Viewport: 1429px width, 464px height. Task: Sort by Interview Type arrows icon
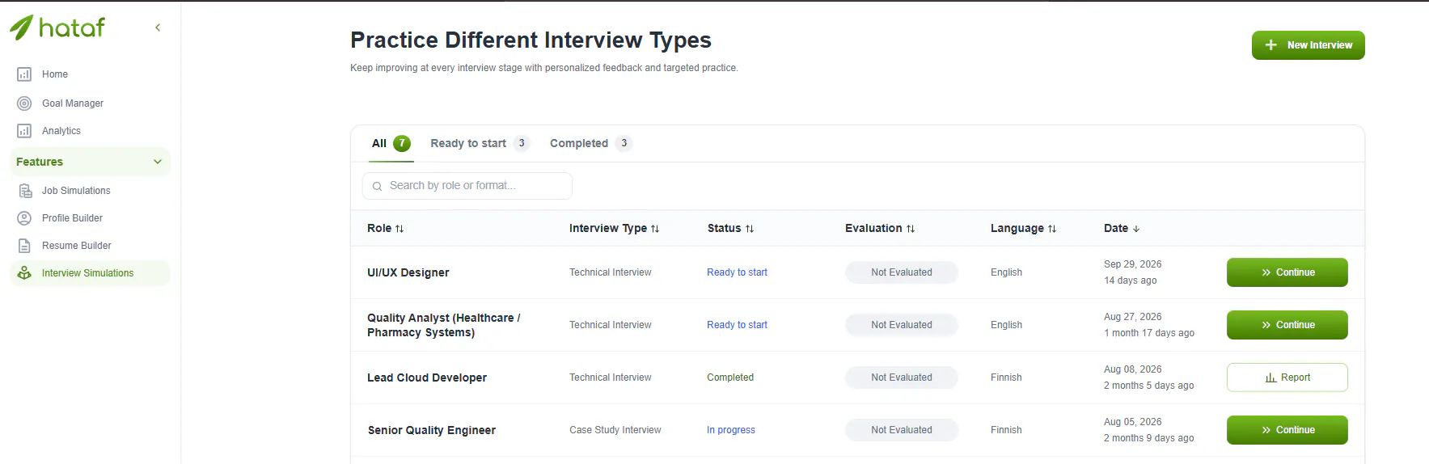pos(655,229)
